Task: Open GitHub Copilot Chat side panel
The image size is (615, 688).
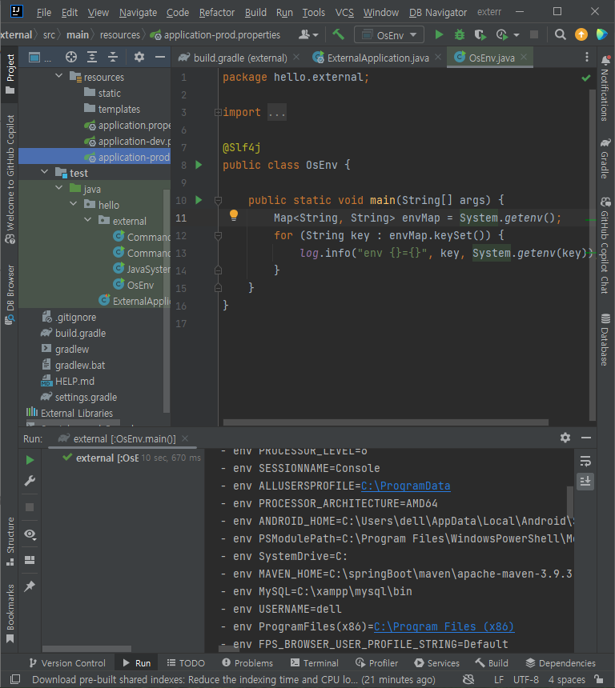Action: pyautogui.click(x=605, y=246)
